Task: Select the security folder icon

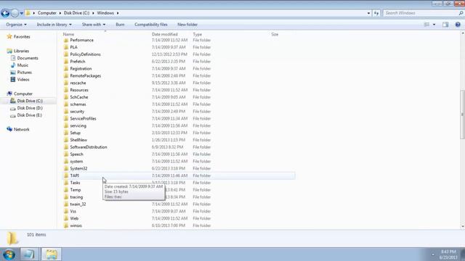Action: tap(66, 111)
